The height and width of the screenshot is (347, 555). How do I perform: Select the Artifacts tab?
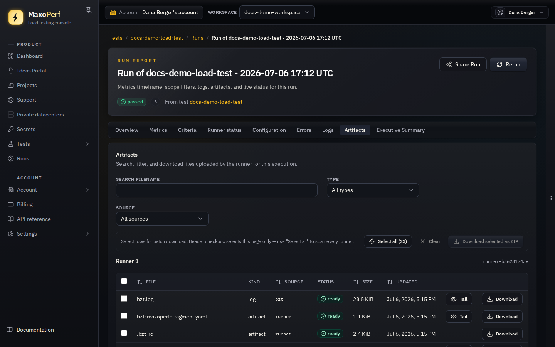tap(355, 130)
